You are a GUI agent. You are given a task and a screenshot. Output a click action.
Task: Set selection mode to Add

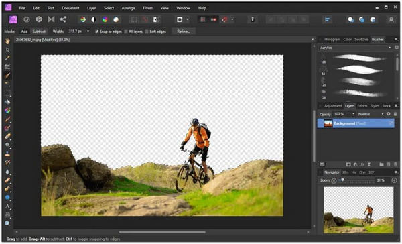pos(24,32)
